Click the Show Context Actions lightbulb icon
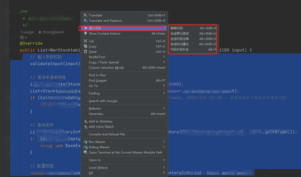 (x=85, y=34)
